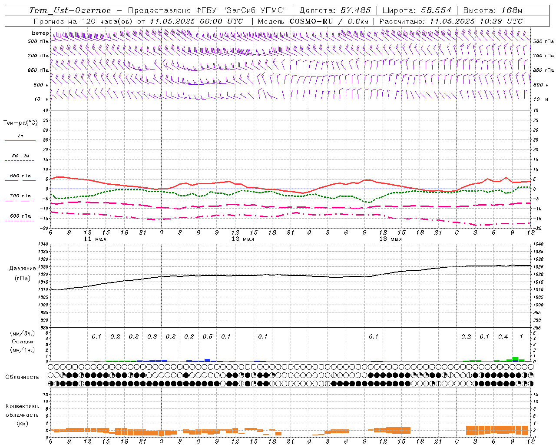Click the dashed line sample under 'Td 2м'
Screen dimensions: 556x445
pos(19,161)
